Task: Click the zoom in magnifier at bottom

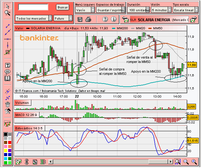Action: click(194, 162)
